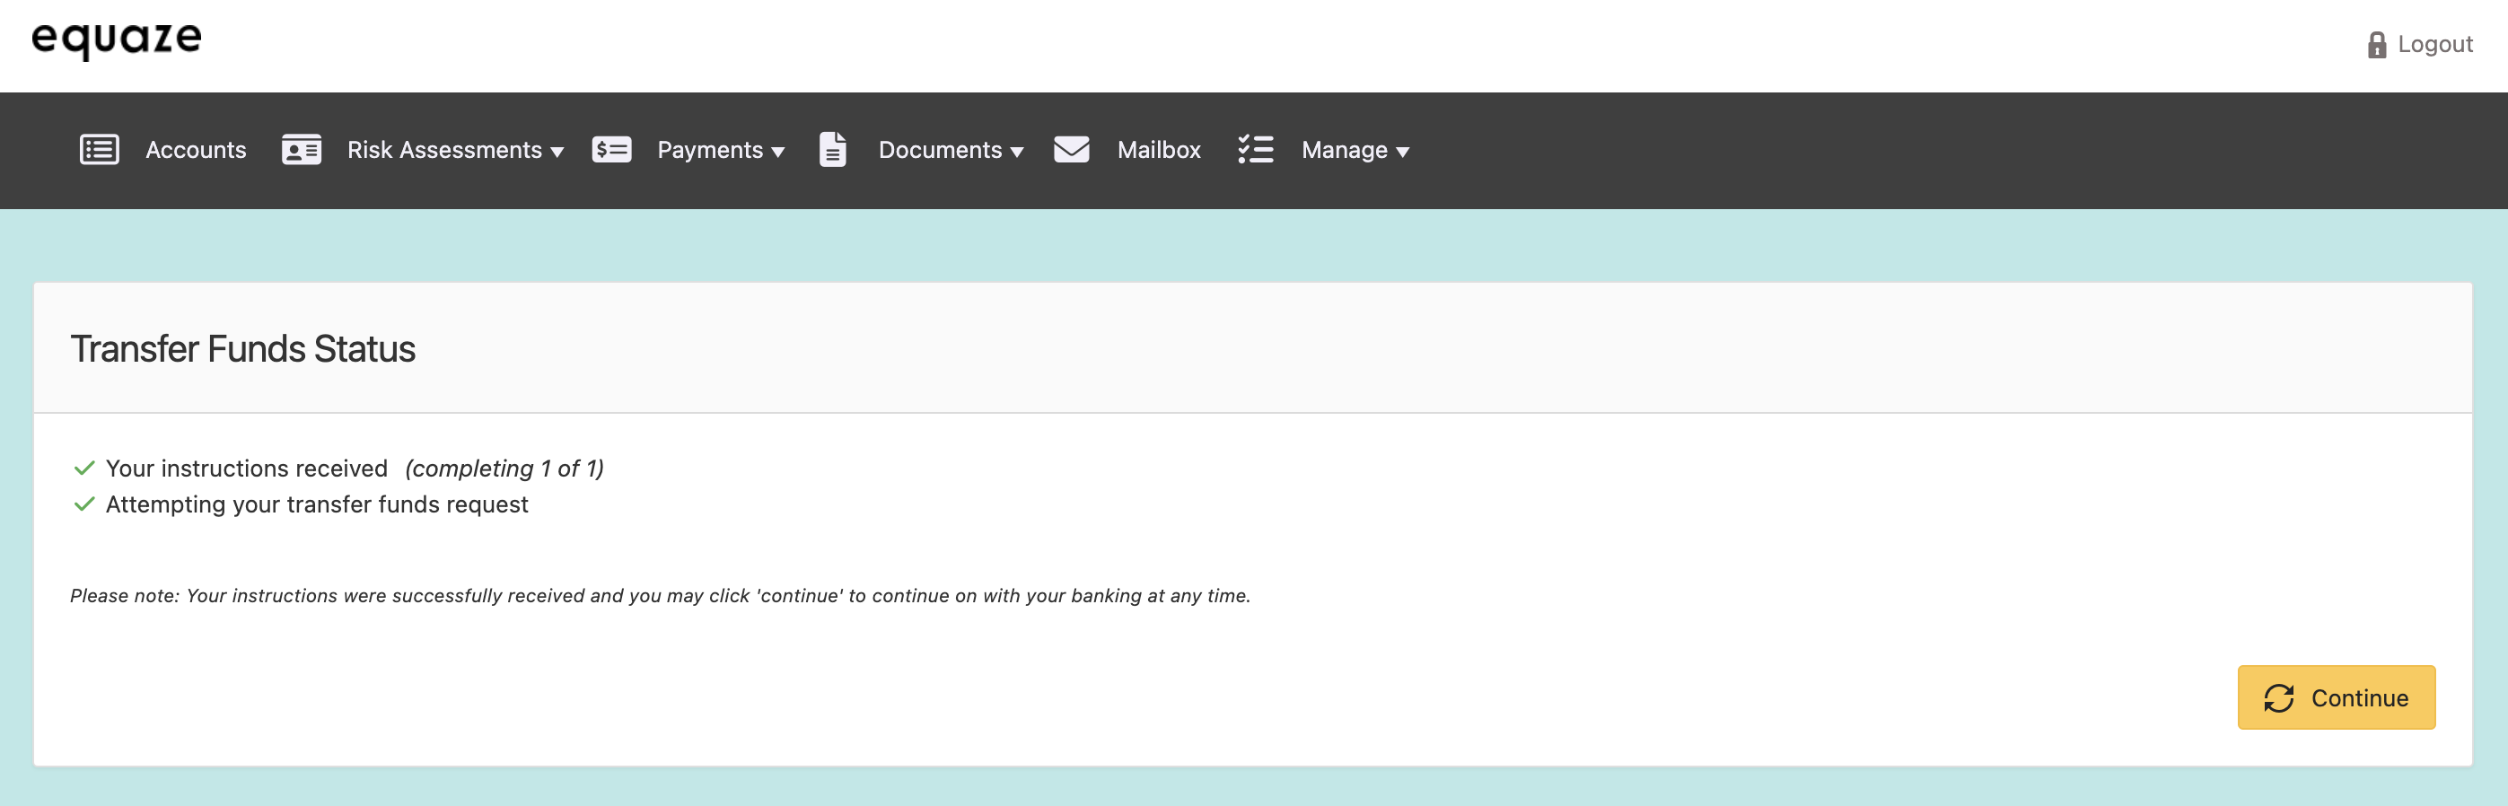
Task: Open the Mailbox menu item
Action: (1159, 150)
